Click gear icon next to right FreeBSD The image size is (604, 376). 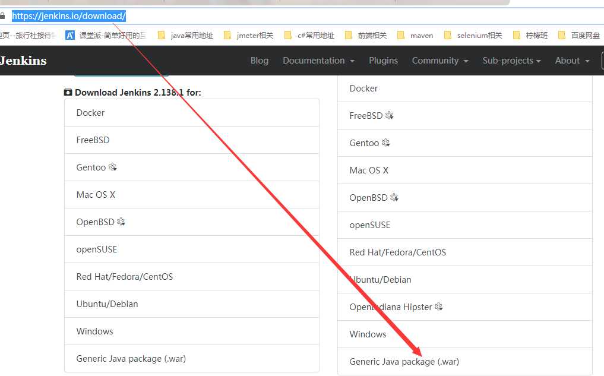click(x=389, y=115)
